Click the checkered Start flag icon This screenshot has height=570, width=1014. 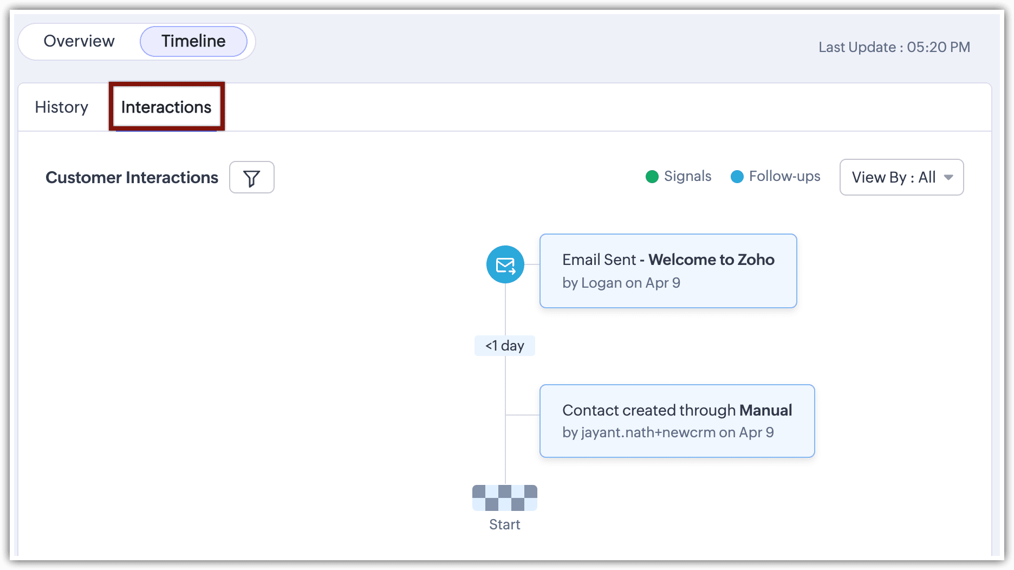[x=505, y=497]
